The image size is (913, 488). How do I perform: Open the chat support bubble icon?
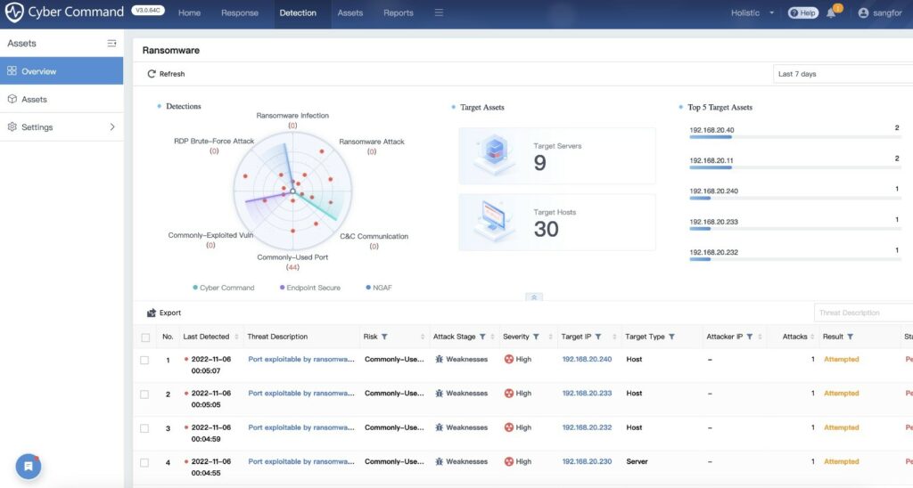[x=29, y=466]
